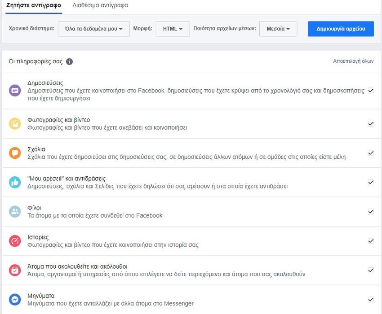Uncheck the Φίλοι checkbox
The image size is (382, 314).
pos(371,212)
